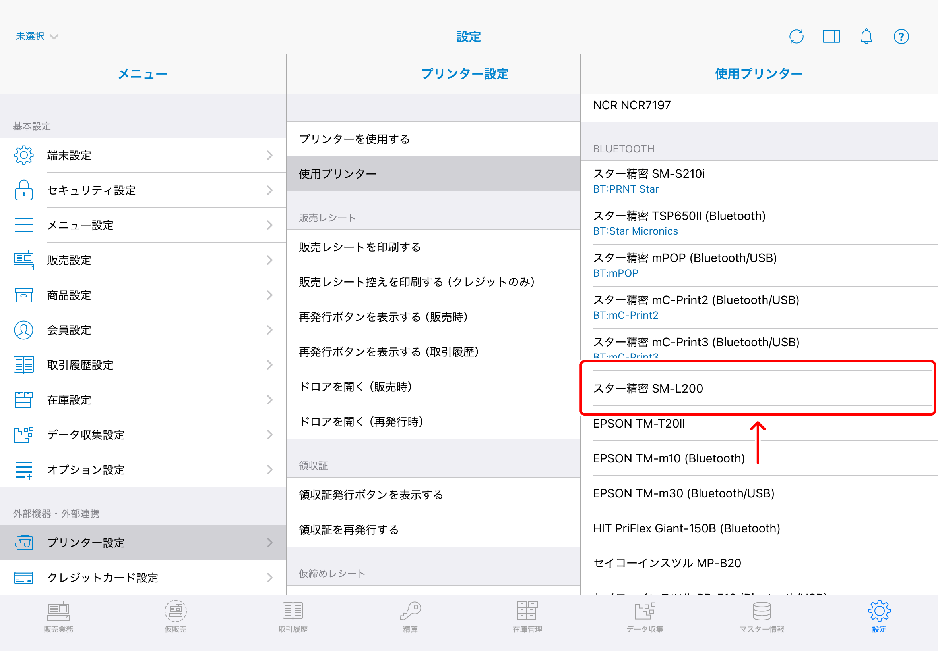Select the book icon beside 取引履歴設定
Screen dimensions: 938x651
pos(24,365)
